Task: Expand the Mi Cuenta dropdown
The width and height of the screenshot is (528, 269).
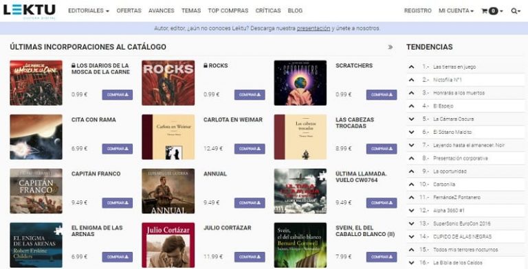Action: [x=456, y=11]
